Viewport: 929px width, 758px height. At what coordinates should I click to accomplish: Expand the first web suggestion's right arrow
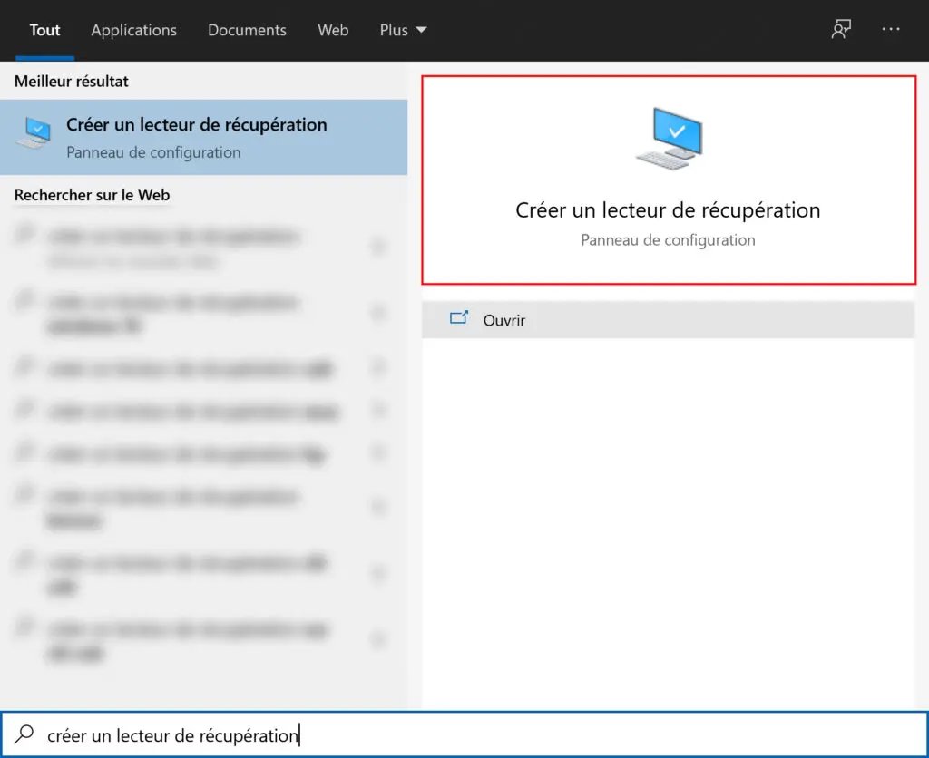click(x=378, y=247)
